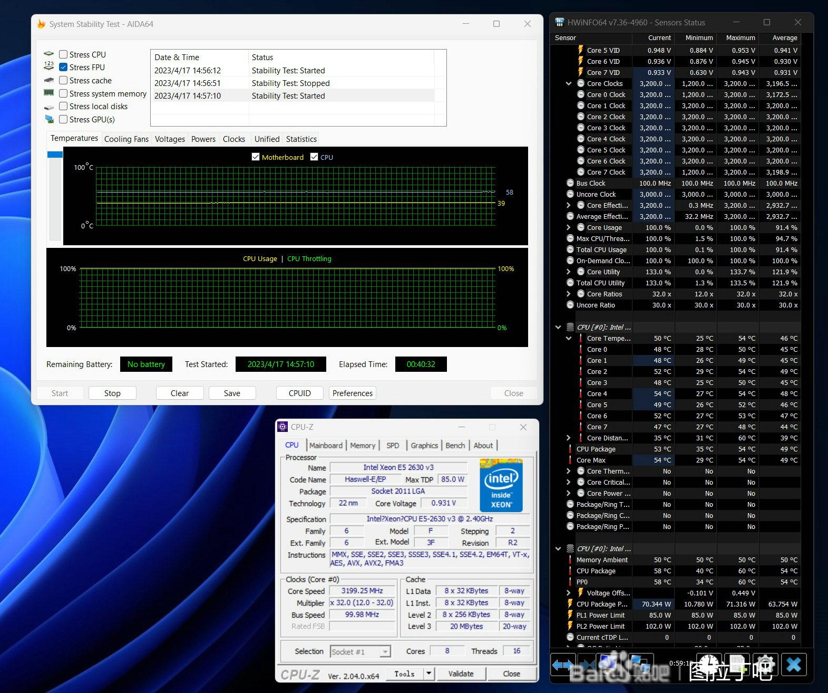Click the blue X icon in the HWiNFO toolbar
The width and height of the screenshot is (828, 693).
[794, 665]
